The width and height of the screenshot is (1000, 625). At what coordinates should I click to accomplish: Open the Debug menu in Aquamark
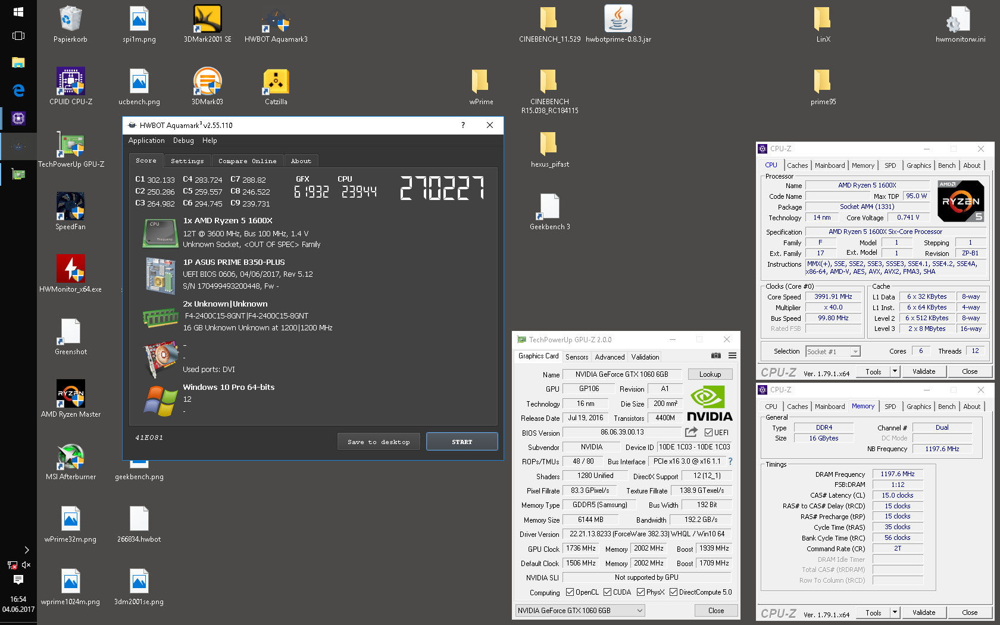[183, 140]
